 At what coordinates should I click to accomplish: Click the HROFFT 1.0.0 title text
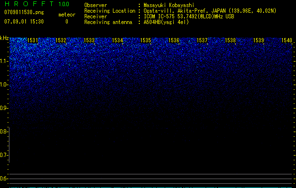click(x=37, y=4)
